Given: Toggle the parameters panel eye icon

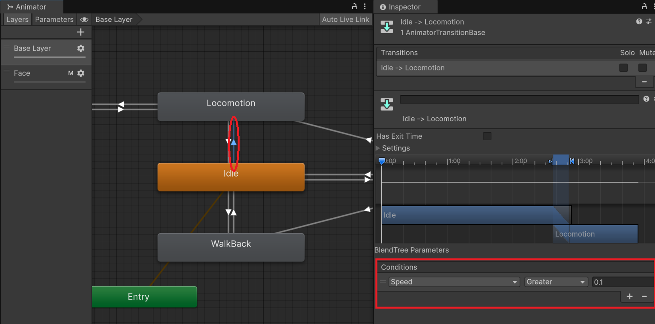Looking at the screenshot, I should [84, 19].
